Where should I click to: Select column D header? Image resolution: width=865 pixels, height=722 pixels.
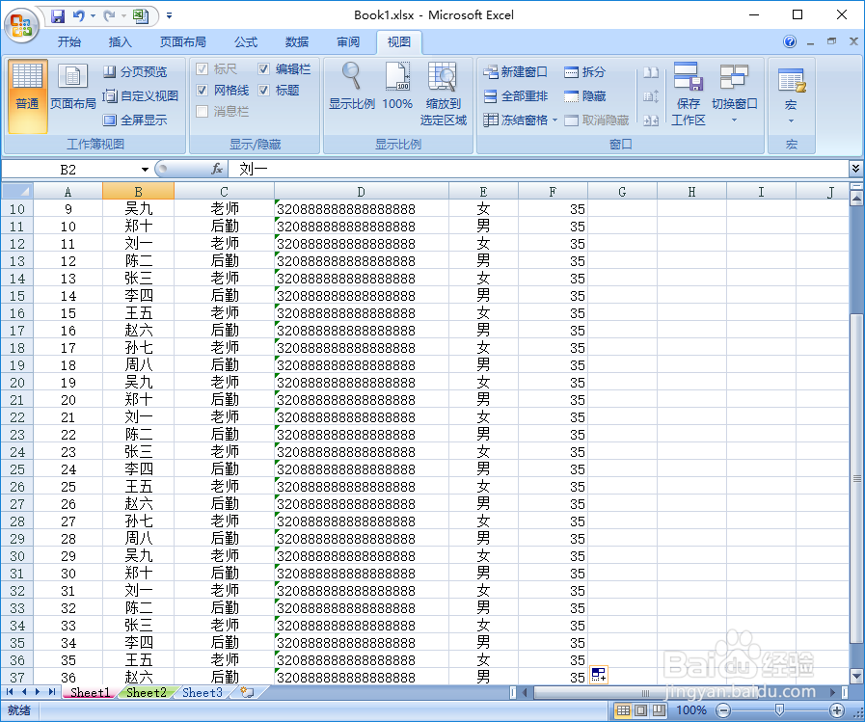[x=362, y=192]
